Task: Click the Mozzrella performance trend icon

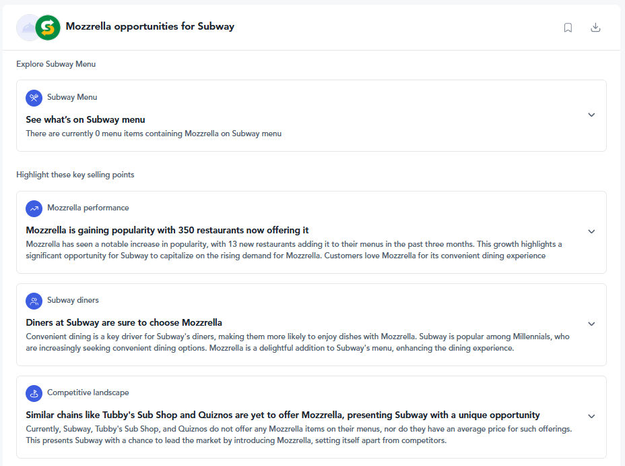Action: (34, 208)
